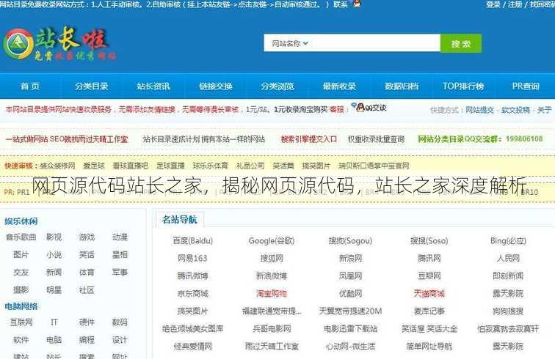Image resolution: width=555 pixels, height=359 pixels.
Task: Click the Bing(必应) site link
Action: [508, 241]
